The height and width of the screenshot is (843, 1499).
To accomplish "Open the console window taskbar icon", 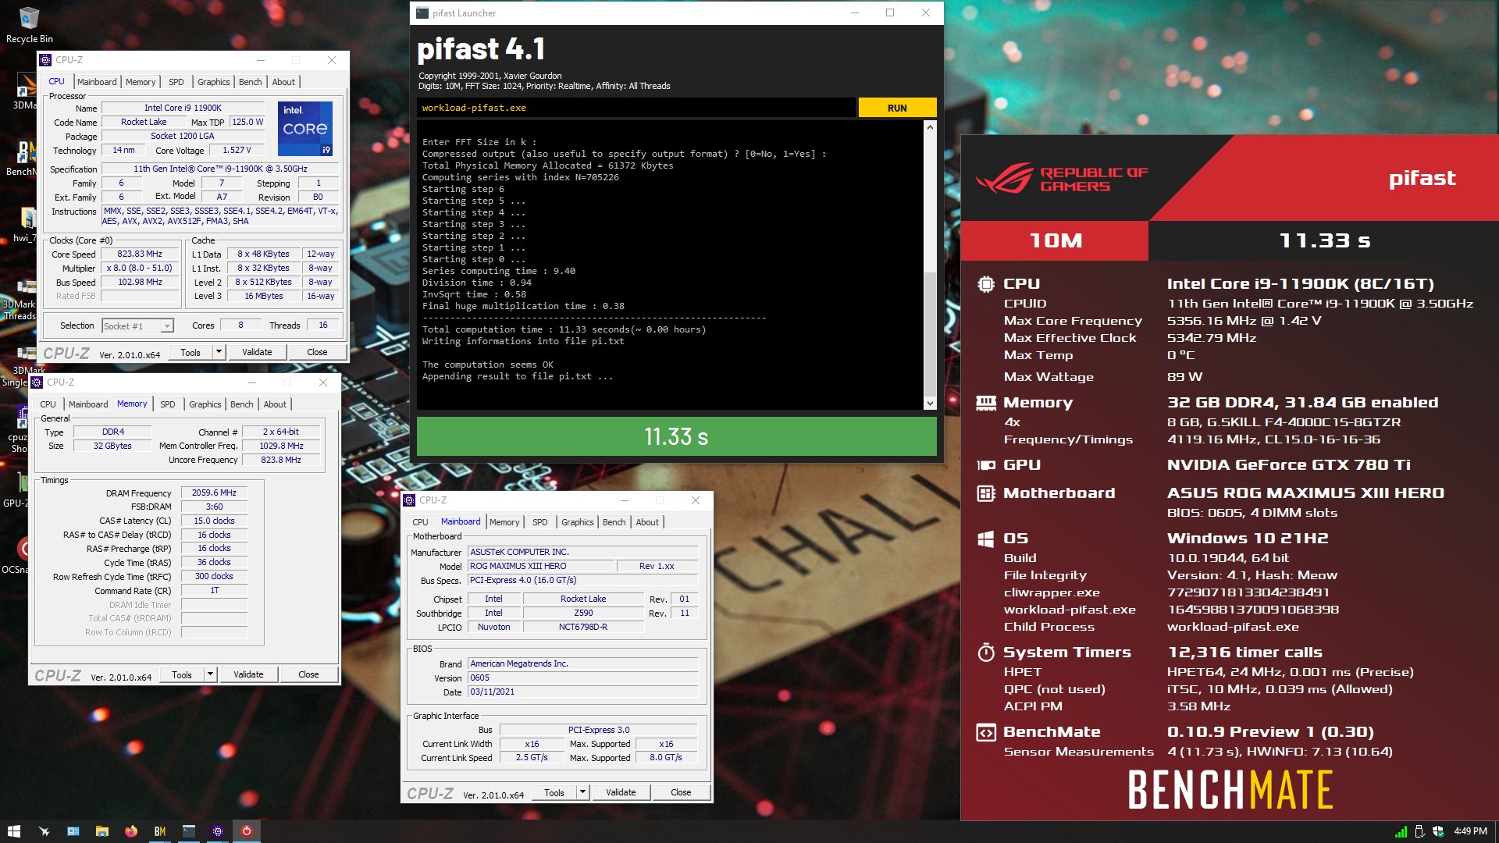I will pyautogui.click(x=188, y=831).
